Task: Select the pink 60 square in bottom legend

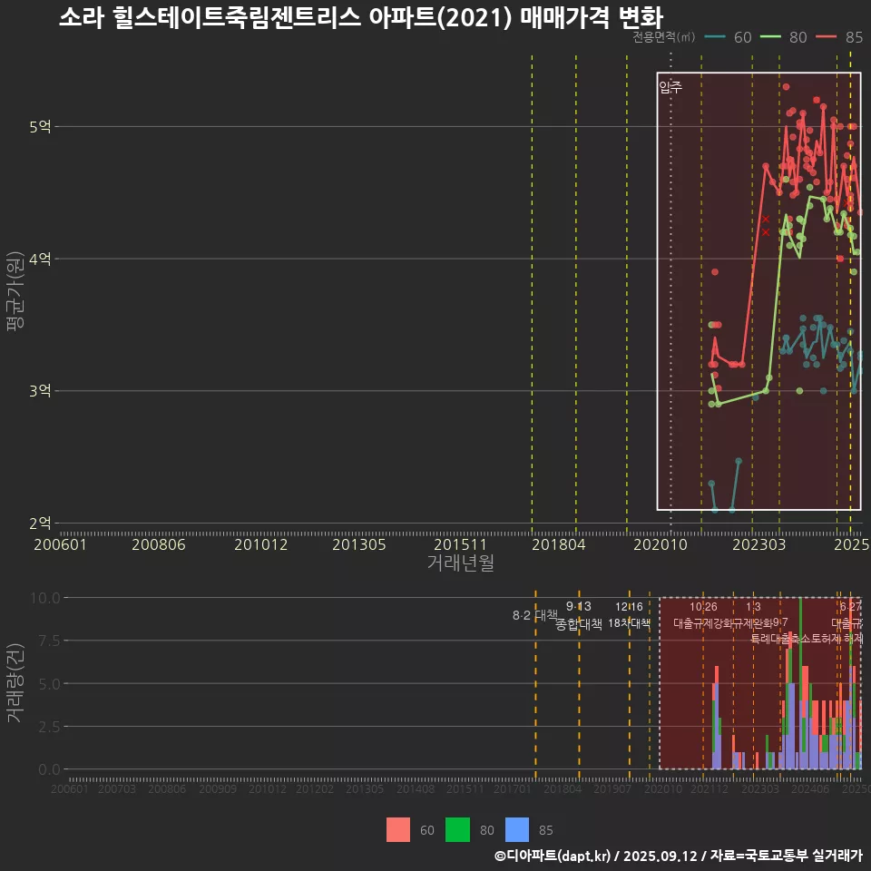Action: [398, 830]
